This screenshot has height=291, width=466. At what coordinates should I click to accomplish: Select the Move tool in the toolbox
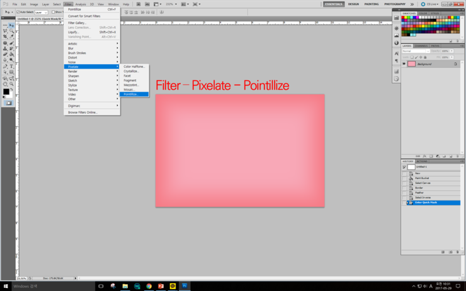pos(11,25)
